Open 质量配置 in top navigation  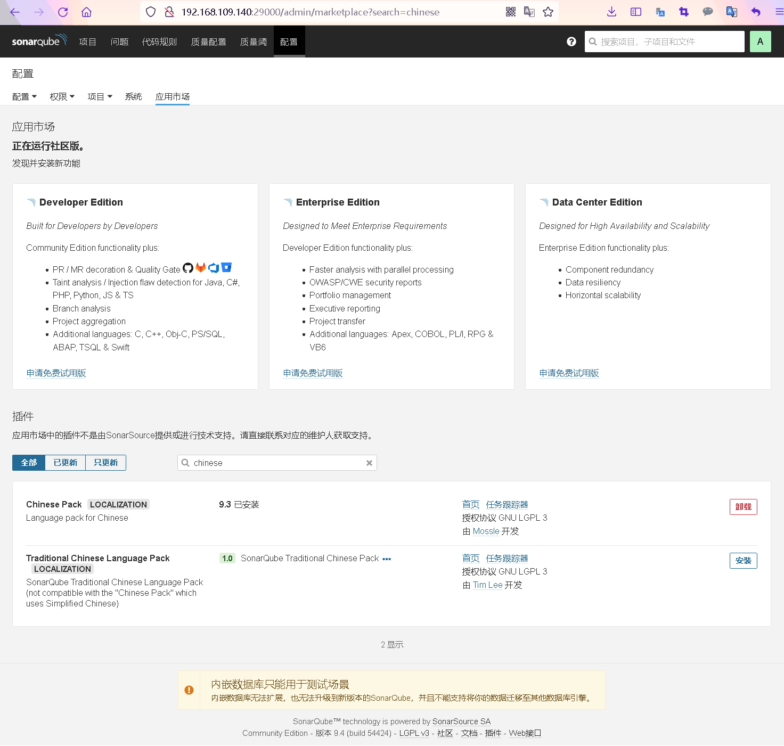click(209, 42)
